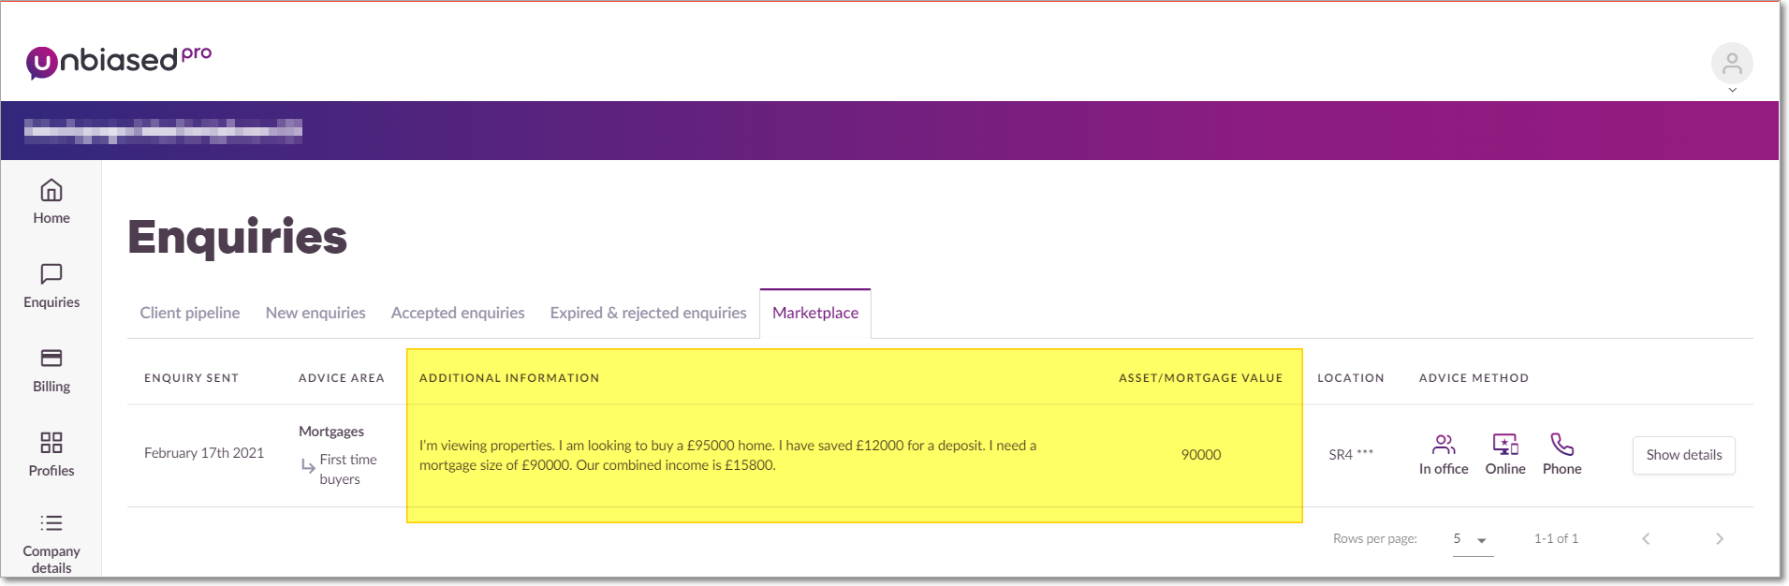
Task: Open Company details from the sidebar
Action: (51, 545)
